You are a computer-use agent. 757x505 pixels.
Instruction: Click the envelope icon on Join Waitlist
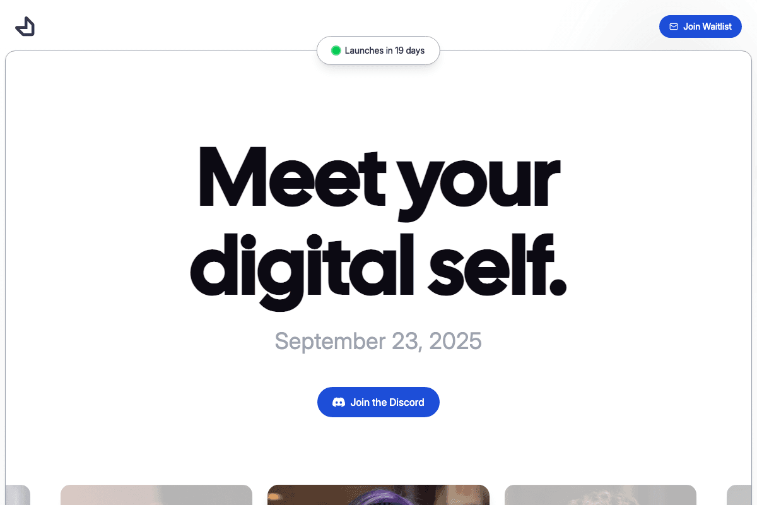tap(674, 27)
